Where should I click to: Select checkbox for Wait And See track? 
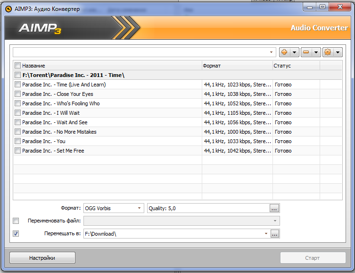tap(17, 122)
